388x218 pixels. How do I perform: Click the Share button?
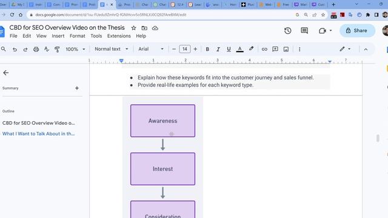pos(357,31)
